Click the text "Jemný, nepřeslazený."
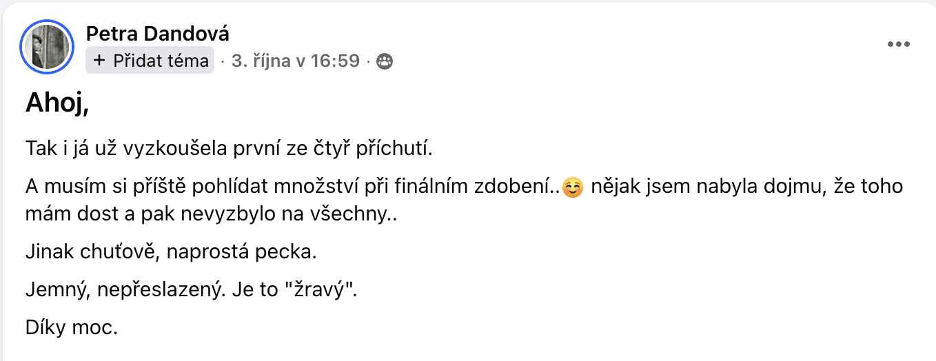Screen dimensions: 936x361 124,289
